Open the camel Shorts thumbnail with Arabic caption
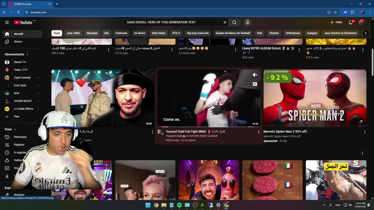 [x=336, y=180]
